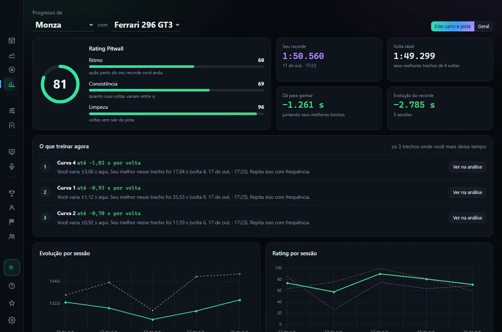The height and width of the screenshot is (332, 502).
Task: Open the trophy icon in sidebar
Action: (x=12, y=193)
